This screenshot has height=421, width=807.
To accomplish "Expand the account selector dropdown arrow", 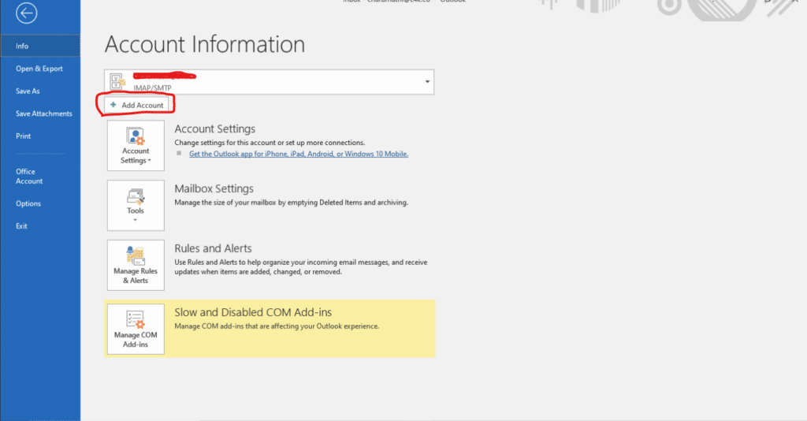I will pyautogui.click(x=427, y=82).
